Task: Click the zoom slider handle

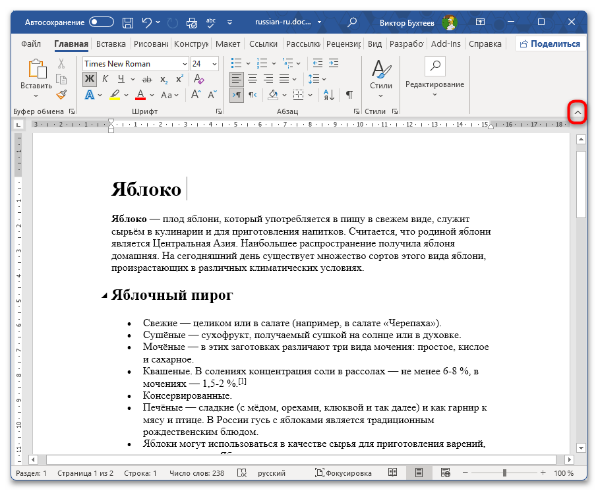Action: [x=504, y=473]
